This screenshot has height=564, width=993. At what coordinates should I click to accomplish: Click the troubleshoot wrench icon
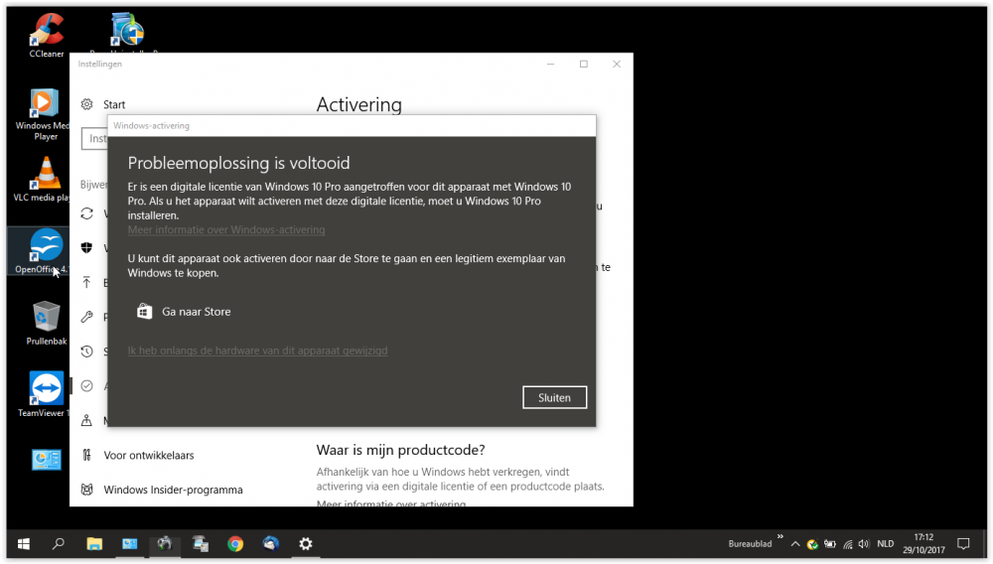tap(86, 317)
